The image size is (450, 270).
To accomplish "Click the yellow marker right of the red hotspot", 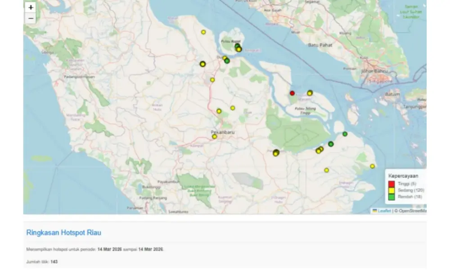I will (x=310, y=93).
